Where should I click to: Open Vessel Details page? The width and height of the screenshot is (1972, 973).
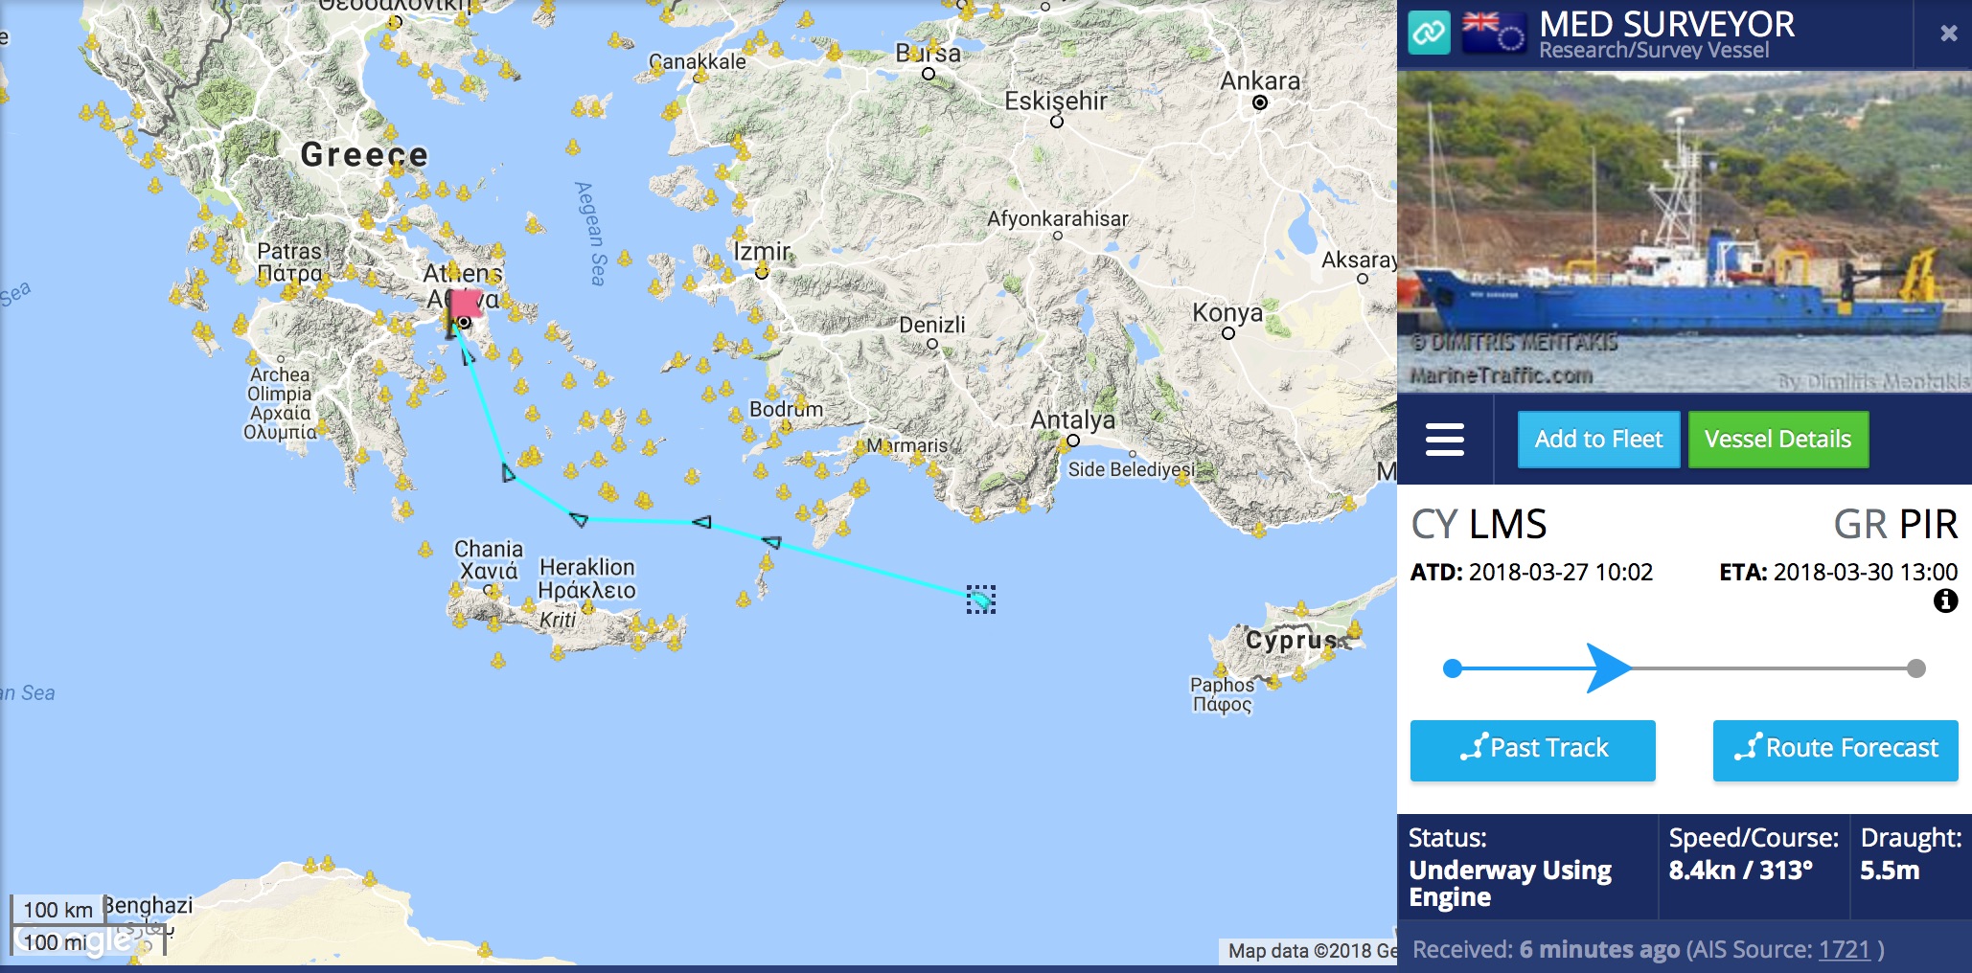pyautogui.click(x=1777, y=440)
